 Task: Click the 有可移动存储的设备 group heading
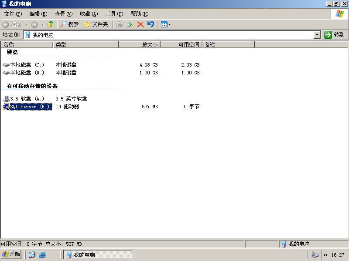click(x=32, y=86)
